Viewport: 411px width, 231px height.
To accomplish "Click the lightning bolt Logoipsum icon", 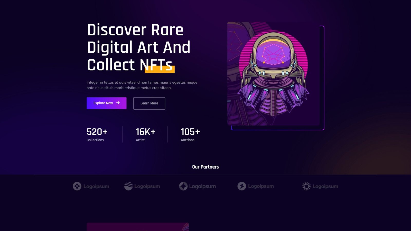I will [242, 186].
